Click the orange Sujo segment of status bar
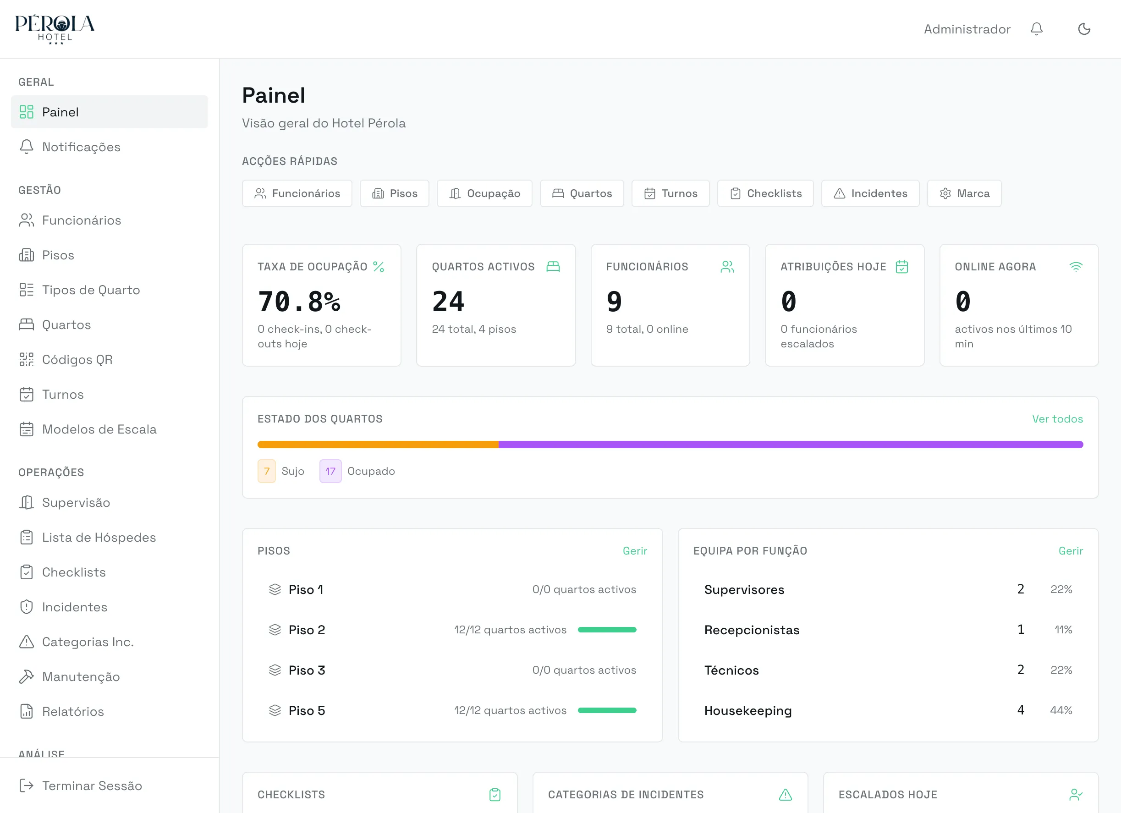The height and width of the screenshot is (813, 1121). (378, 444)
